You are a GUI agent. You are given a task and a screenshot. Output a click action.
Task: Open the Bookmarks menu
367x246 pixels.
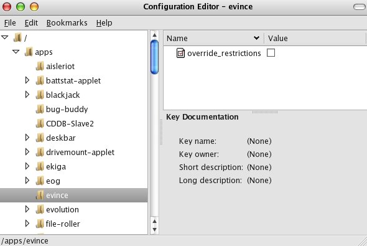67,22
